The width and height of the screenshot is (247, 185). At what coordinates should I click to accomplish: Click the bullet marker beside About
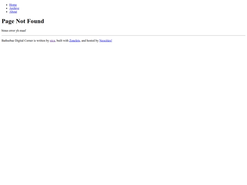click(6, 12)
